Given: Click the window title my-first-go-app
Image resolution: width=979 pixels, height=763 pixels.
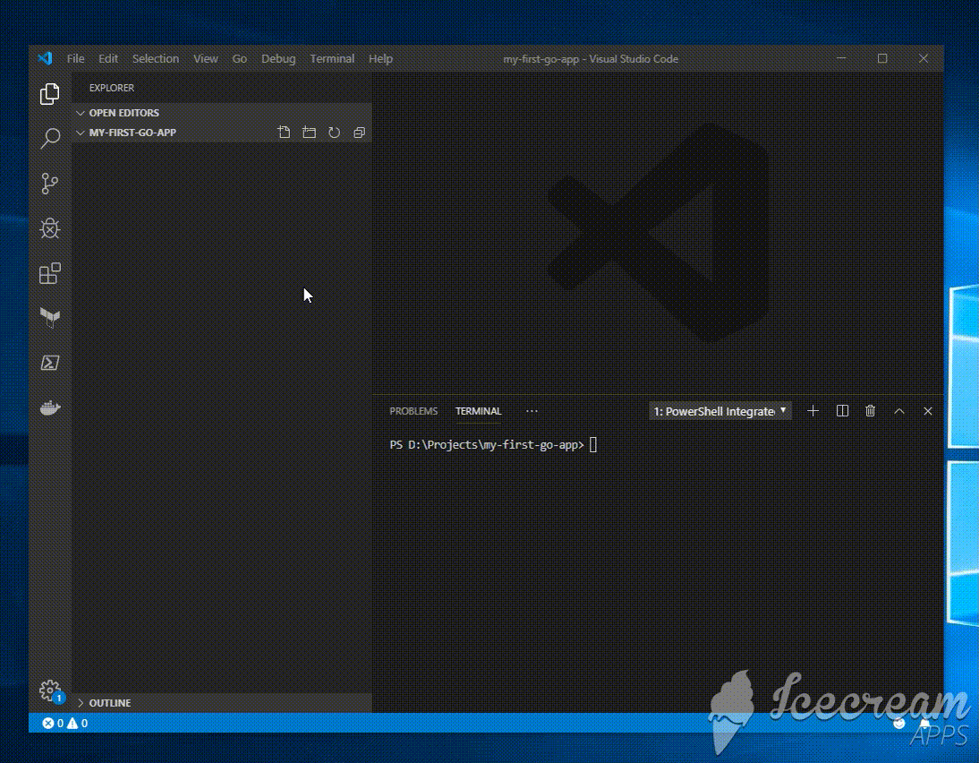Looking at the screenshot, I should point(591,59).
